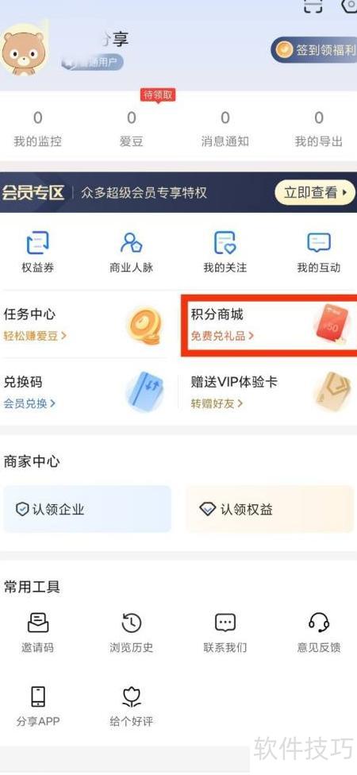Expand 会员兑换 under 兑换码
The height and width of the screenshot is (775, 357).
click(x=29, y=404)
